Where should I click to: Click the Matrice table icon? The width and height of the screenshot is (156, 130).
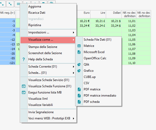pos(79,46)
